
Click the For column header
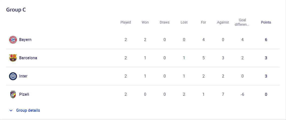click(203, 22)
